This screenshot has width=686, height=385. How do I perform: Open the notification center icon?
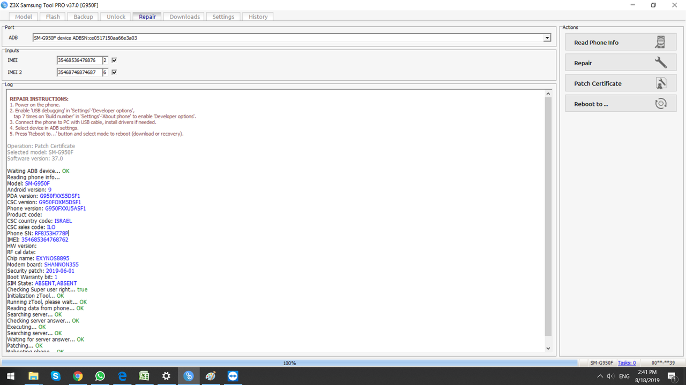coord(672,376)
